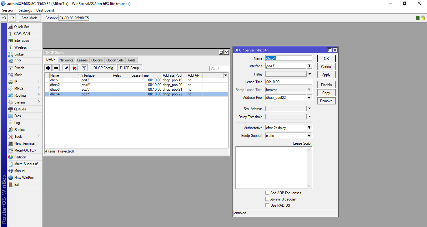Image resolution: width=427 pixels, height=227 pixels.
Task: Open the filter funnel icon
Action: coord(84,68)
